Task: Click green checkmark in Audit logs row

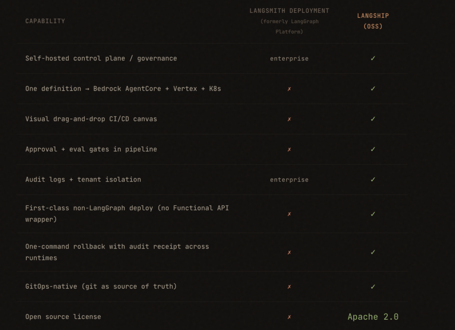Action: [x=373, y=180]
